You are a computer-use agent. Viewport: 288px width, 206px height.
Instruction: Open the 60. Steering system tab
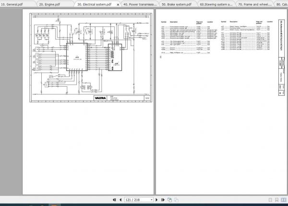pyautogui.click(x=216, y=4)
